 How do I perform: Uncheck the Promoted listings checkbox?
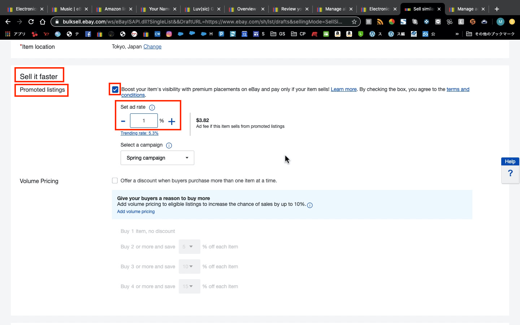(x=115, y=90)
